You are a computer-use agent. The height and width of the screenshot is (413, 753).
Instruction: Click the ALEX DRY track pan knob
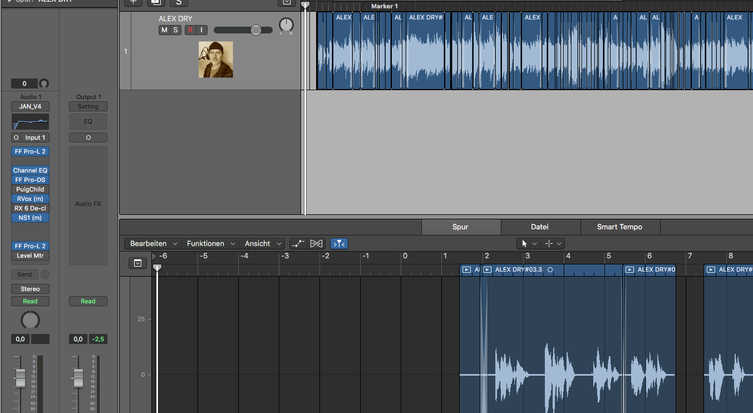pos(286,24)
